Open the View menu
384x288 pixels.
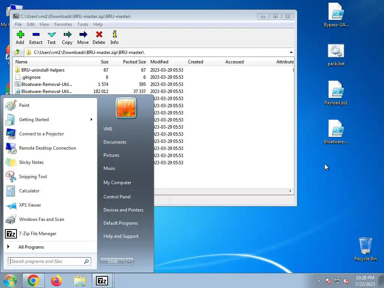[x=44, y=24]
